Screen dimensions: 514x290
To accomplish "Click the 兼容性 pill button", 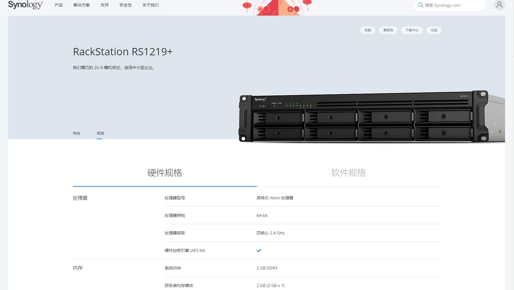I will (x=388, y=30).
